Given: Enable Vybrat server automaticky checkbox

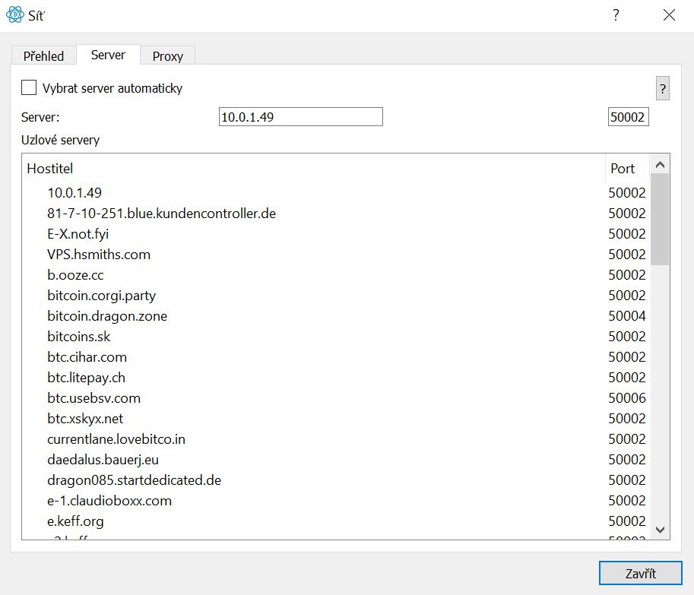Looking at the screenshot, I should (29, 87).
